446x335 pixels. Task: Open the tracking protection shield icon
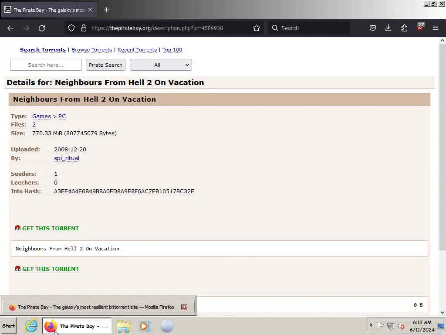point(71,28)
